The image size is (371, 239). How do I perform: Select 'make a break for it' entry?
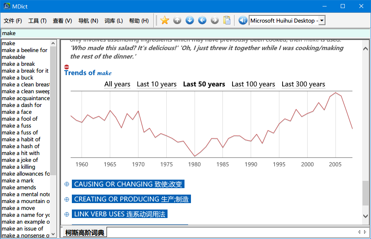(x=25, y=71)
